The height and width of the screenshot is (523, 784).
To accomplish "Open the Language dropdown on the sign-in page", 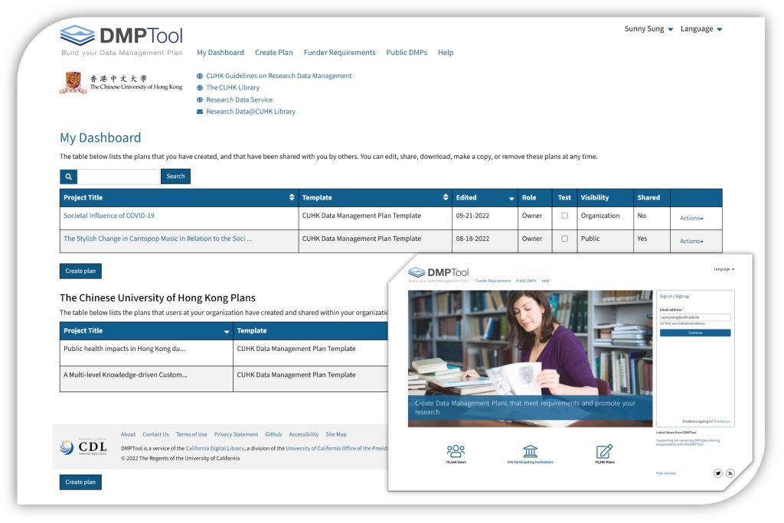I will click(724, 269).
